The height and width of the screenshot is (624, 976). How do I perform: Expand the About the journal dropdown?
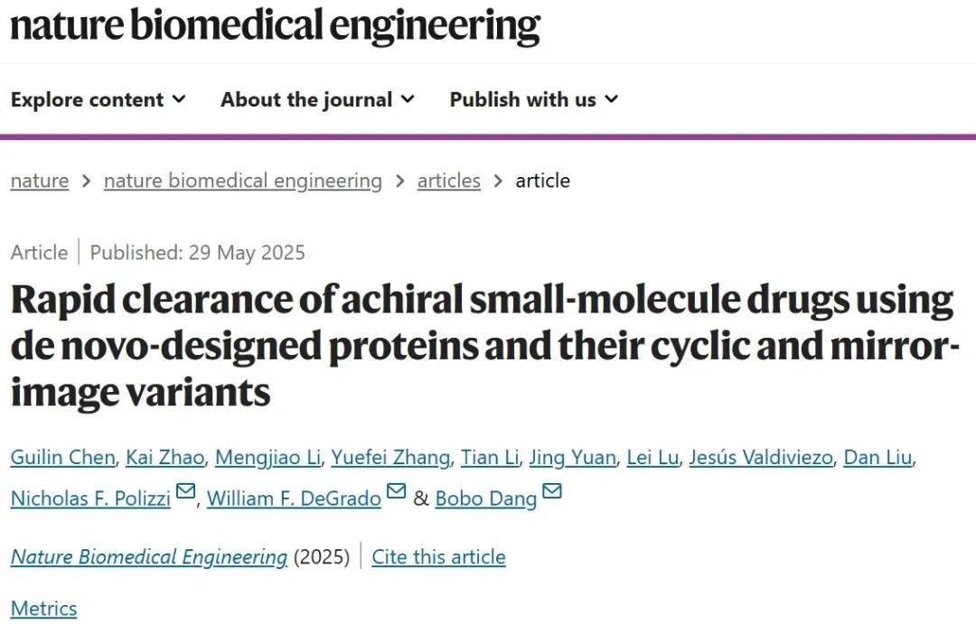coord(317,99)
